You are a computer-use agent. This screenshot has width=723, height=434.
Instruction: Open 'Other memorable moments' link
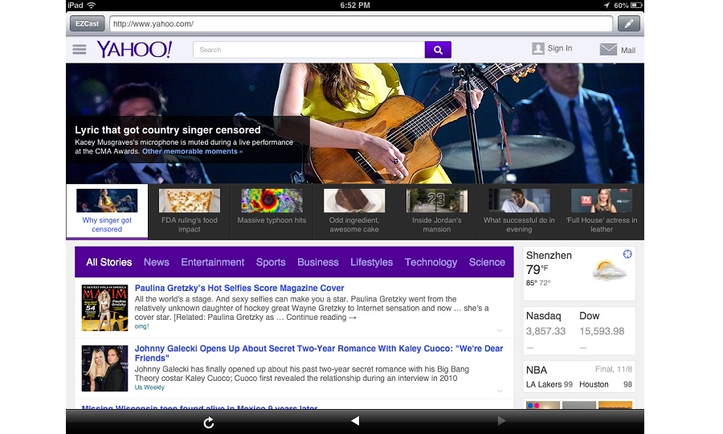[192, 151]
